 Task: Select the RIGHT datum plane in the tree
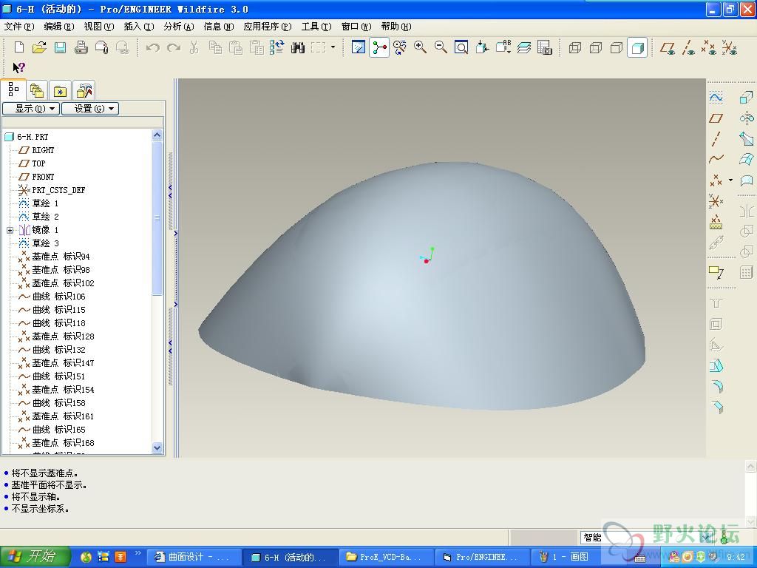pos(43,150)
